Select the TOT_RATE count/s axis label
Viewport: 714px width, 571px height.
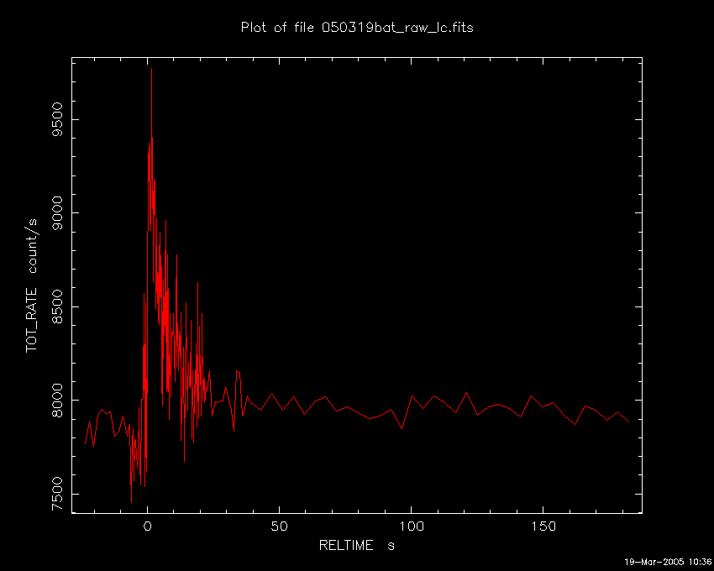(x=31, y=285)
